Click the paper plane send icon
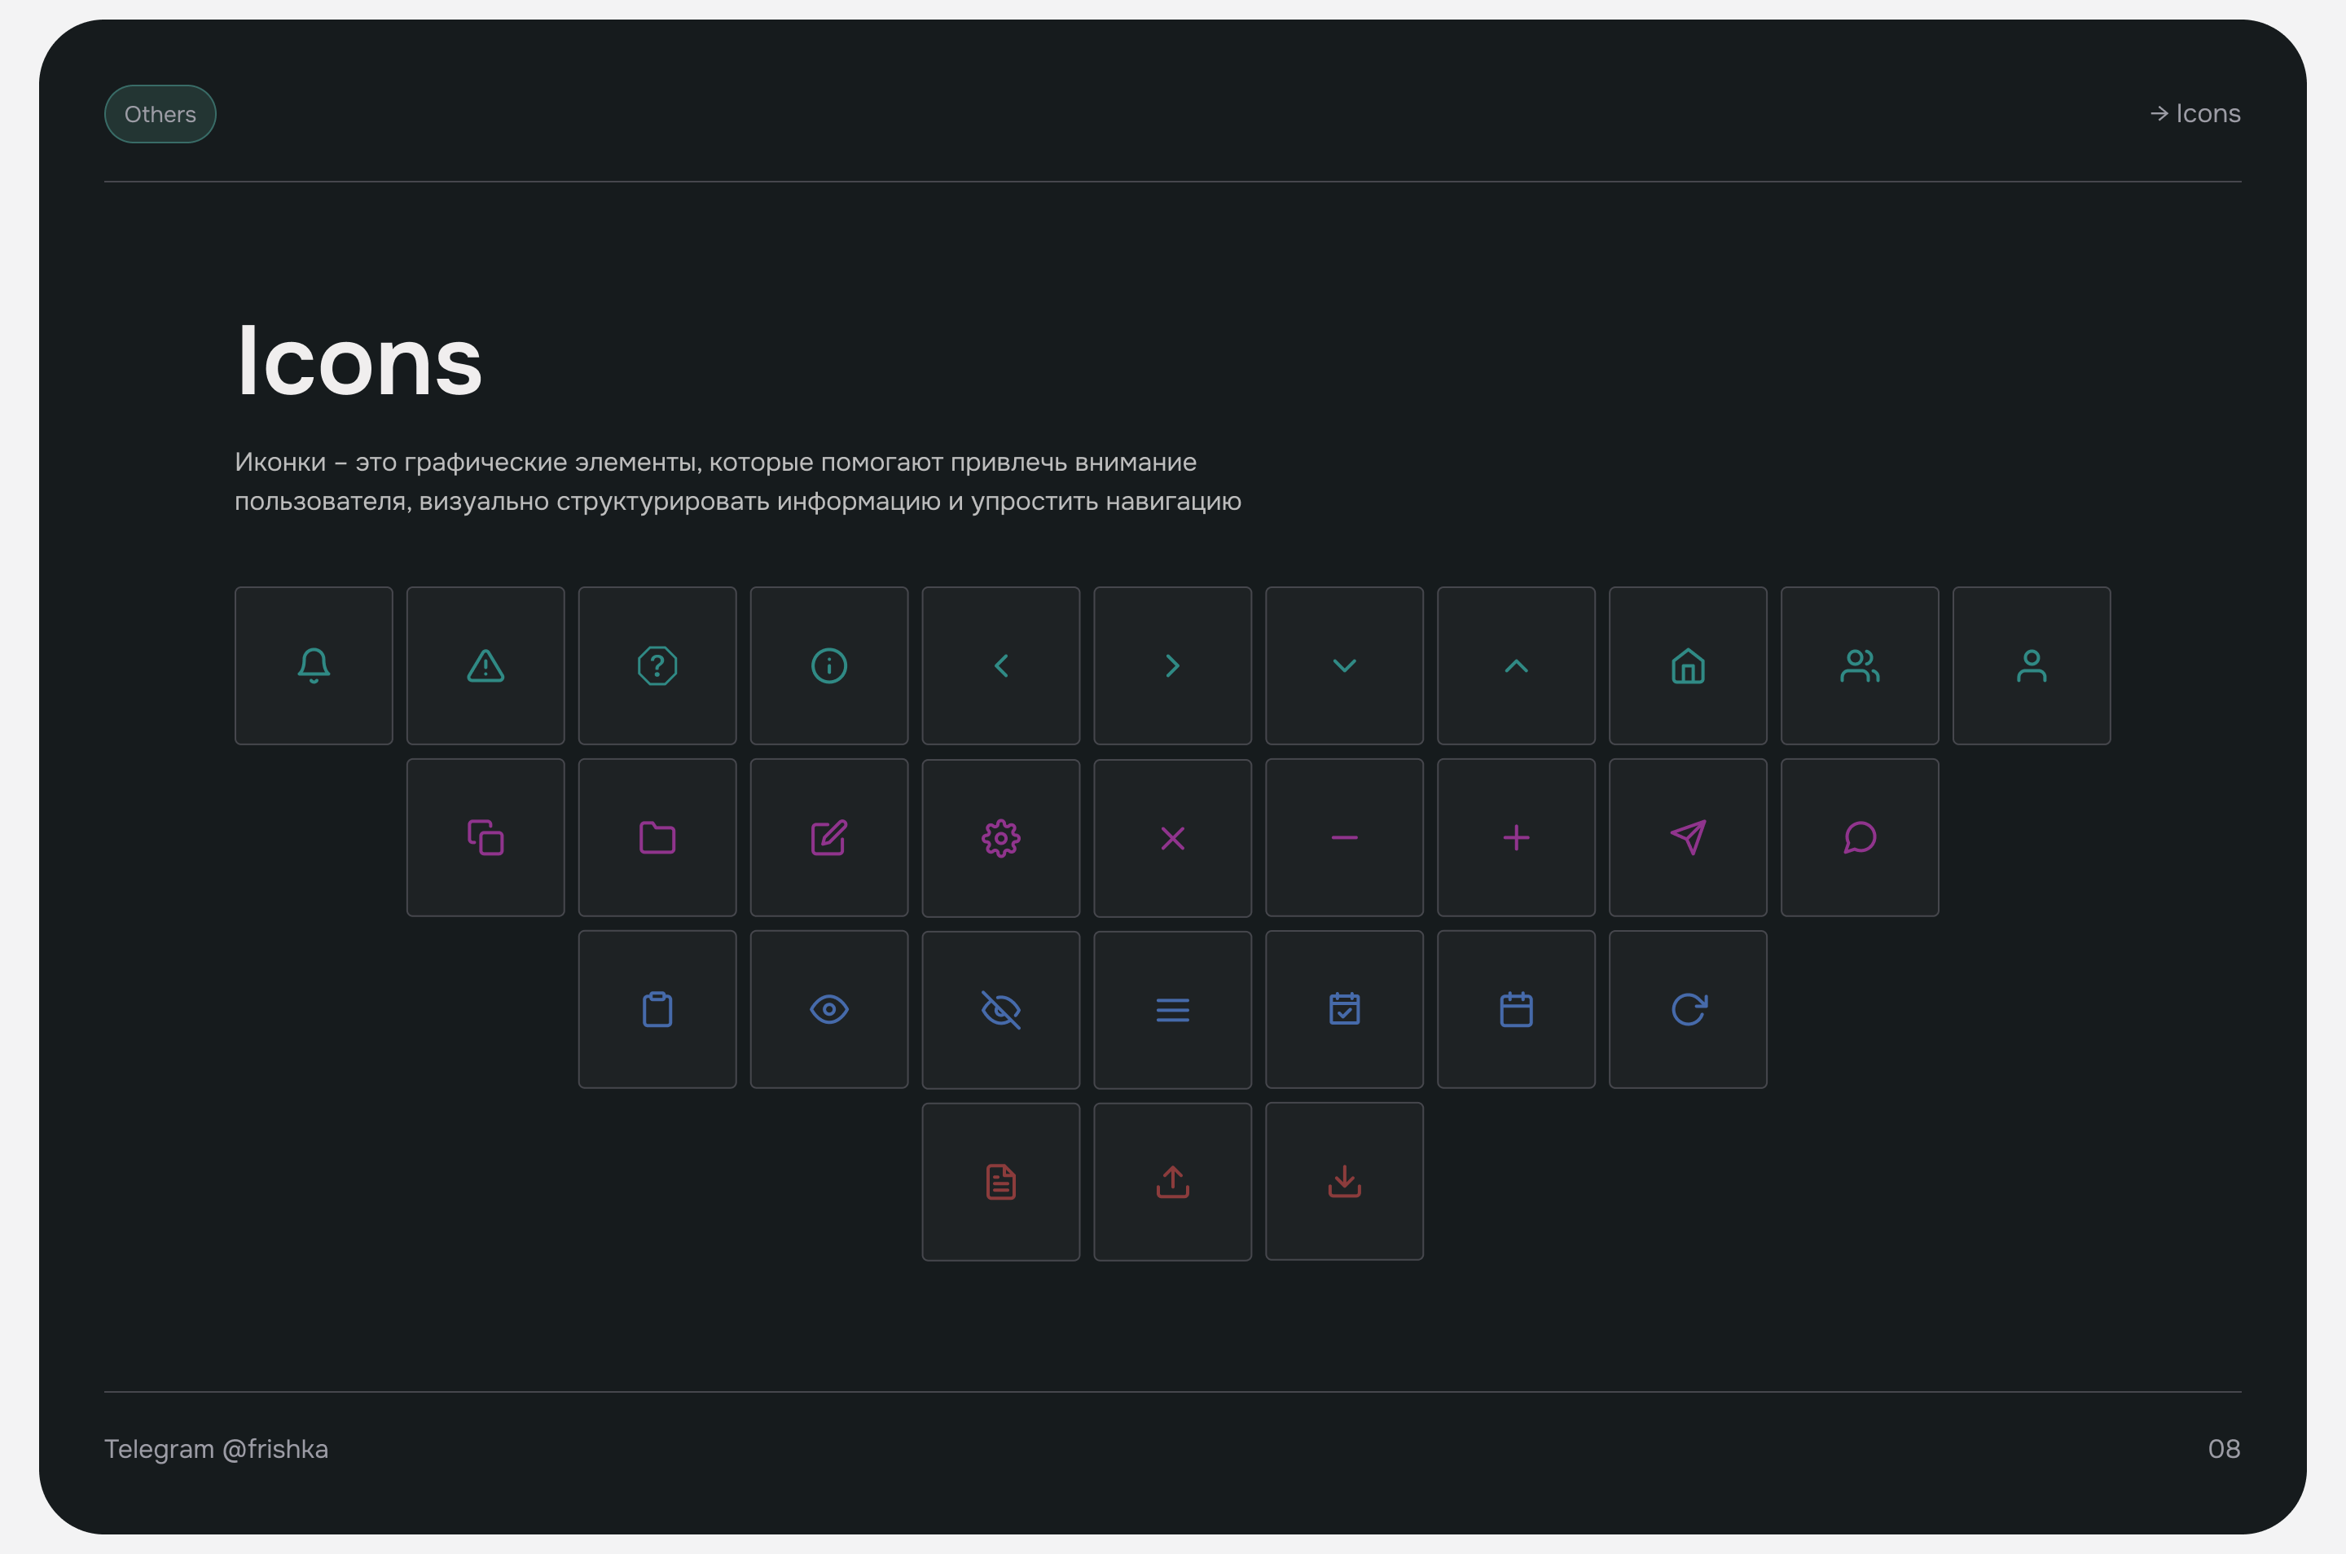Image resolution: width=2346 pixels, height=1554 pixels. [1688, 837]
